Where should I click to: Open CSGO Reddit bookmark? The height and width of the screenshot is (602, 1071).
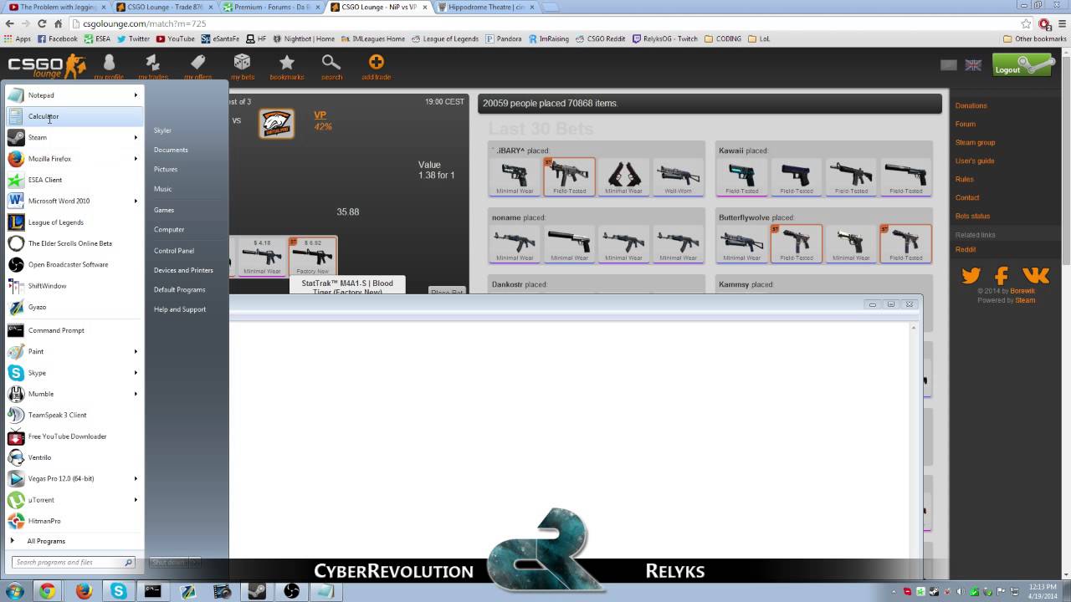(600, 38)
